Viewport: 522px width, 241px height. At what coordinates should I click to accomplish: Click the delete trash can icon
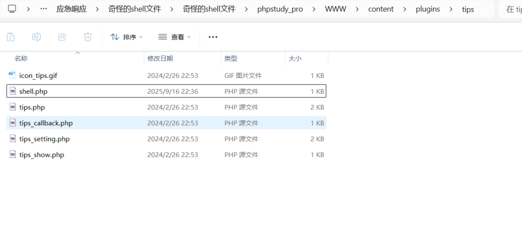[x=88, y=37]
